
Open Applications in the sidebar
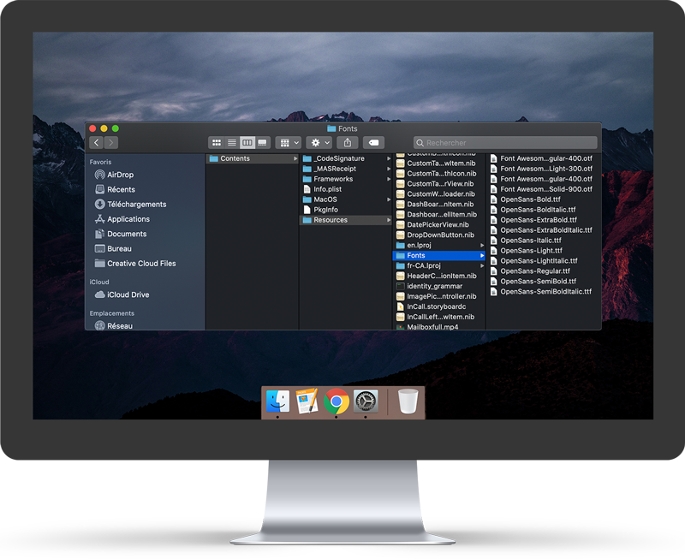tap(122, 219)
